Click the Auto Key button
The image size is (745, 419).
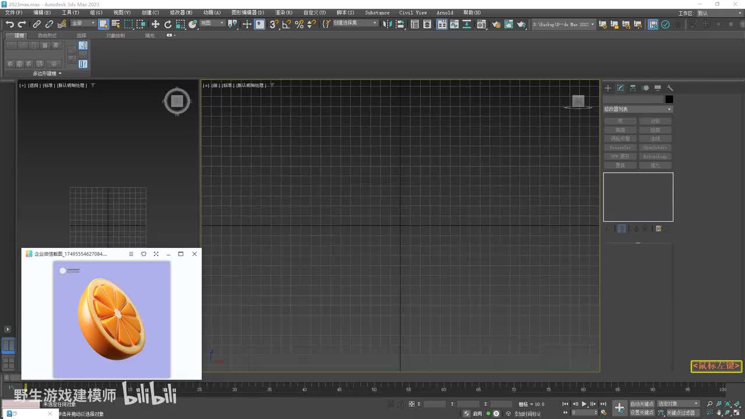[x=642, y=403]
